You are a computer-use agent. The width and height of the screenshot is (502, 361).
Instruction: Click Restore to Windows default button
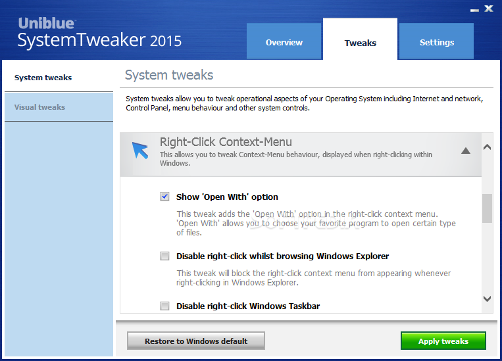click(196, 341)
